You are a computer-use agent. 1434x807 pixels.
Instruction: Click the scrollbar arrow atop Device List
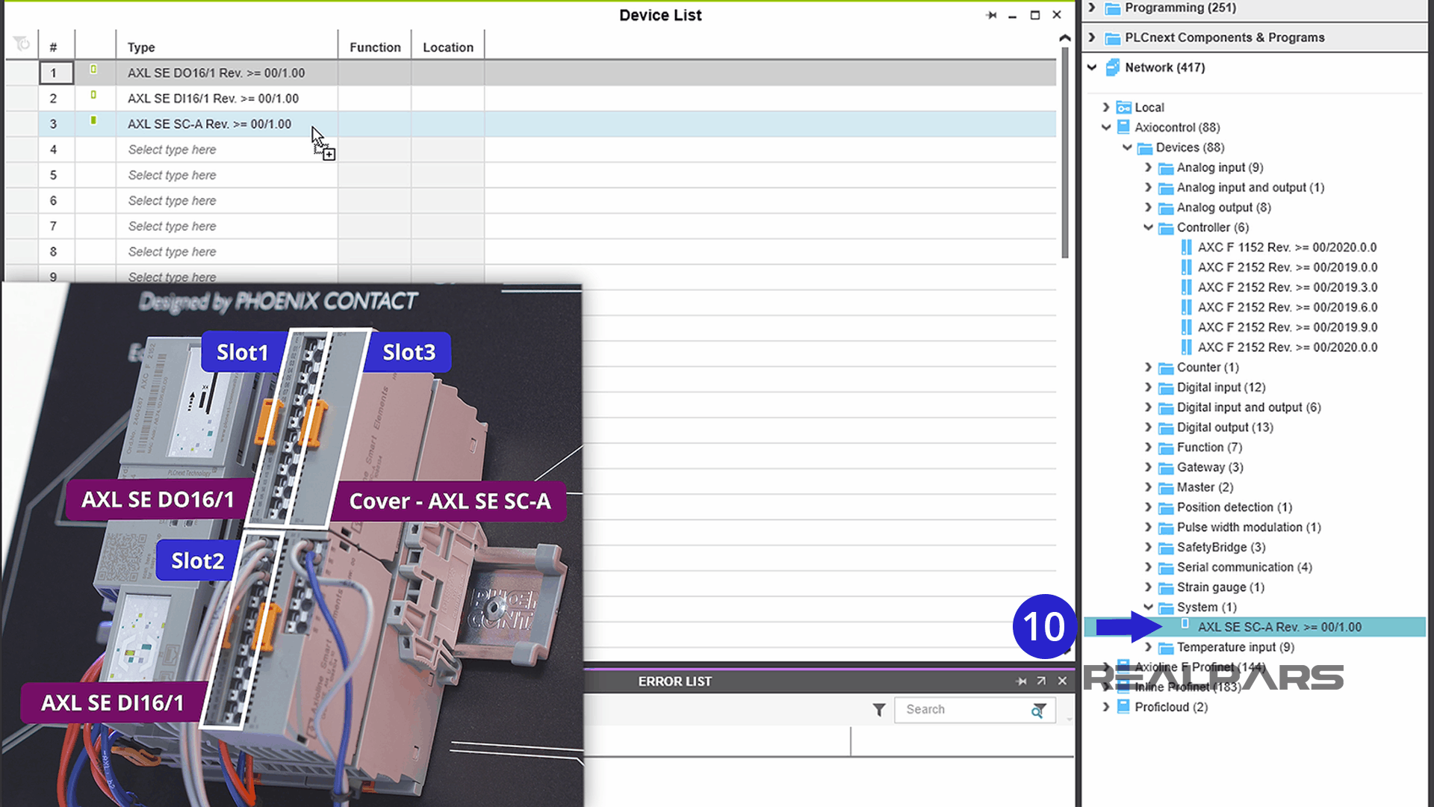click(1064, 36)
